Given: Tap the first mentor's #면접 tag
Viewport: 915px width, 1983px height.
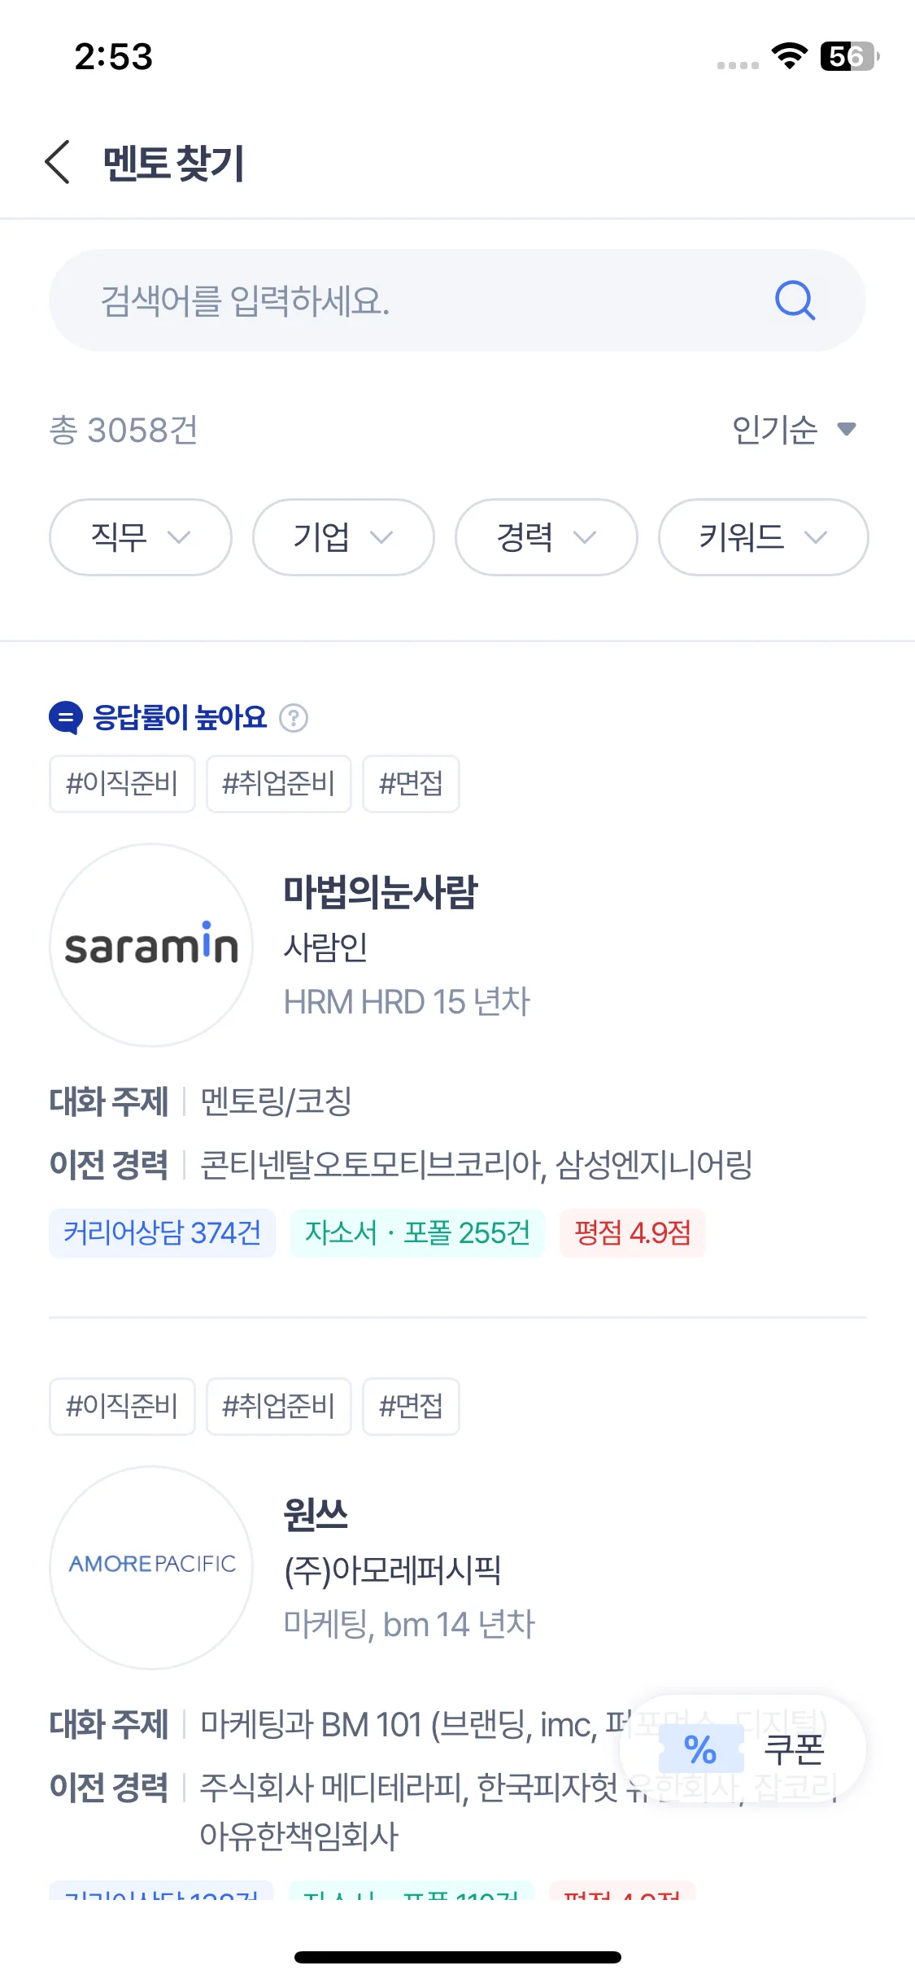Looking at the screenshot, I should 411,784.
